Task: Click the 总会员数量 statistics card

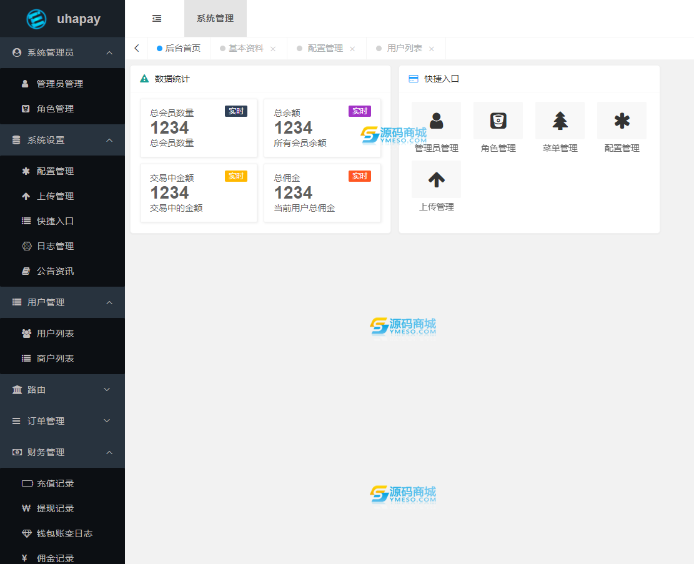Action: coord(198,128)
